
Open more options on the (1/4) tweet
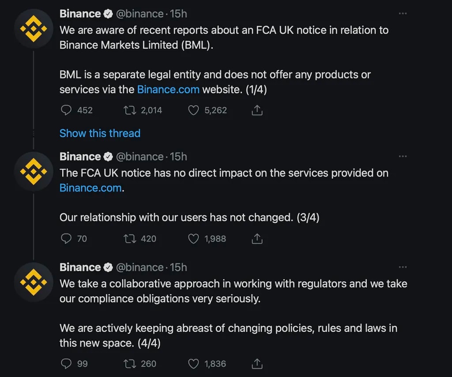click(x=403, y=14)
